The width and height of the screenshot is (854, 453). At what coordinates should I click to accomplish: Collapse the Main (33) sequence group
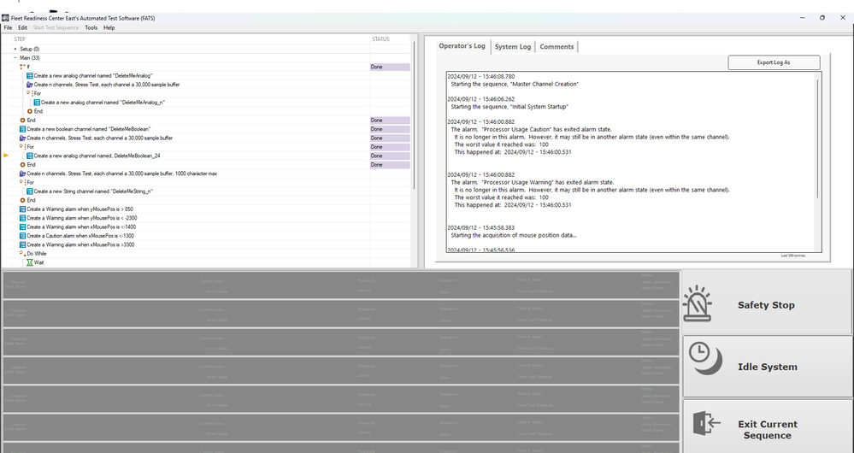pyautogui.click(x=15, y=57)
